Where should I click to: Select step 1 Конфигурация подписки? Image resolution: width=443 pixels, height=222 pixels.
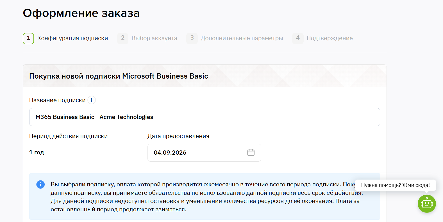pos(65,38)
